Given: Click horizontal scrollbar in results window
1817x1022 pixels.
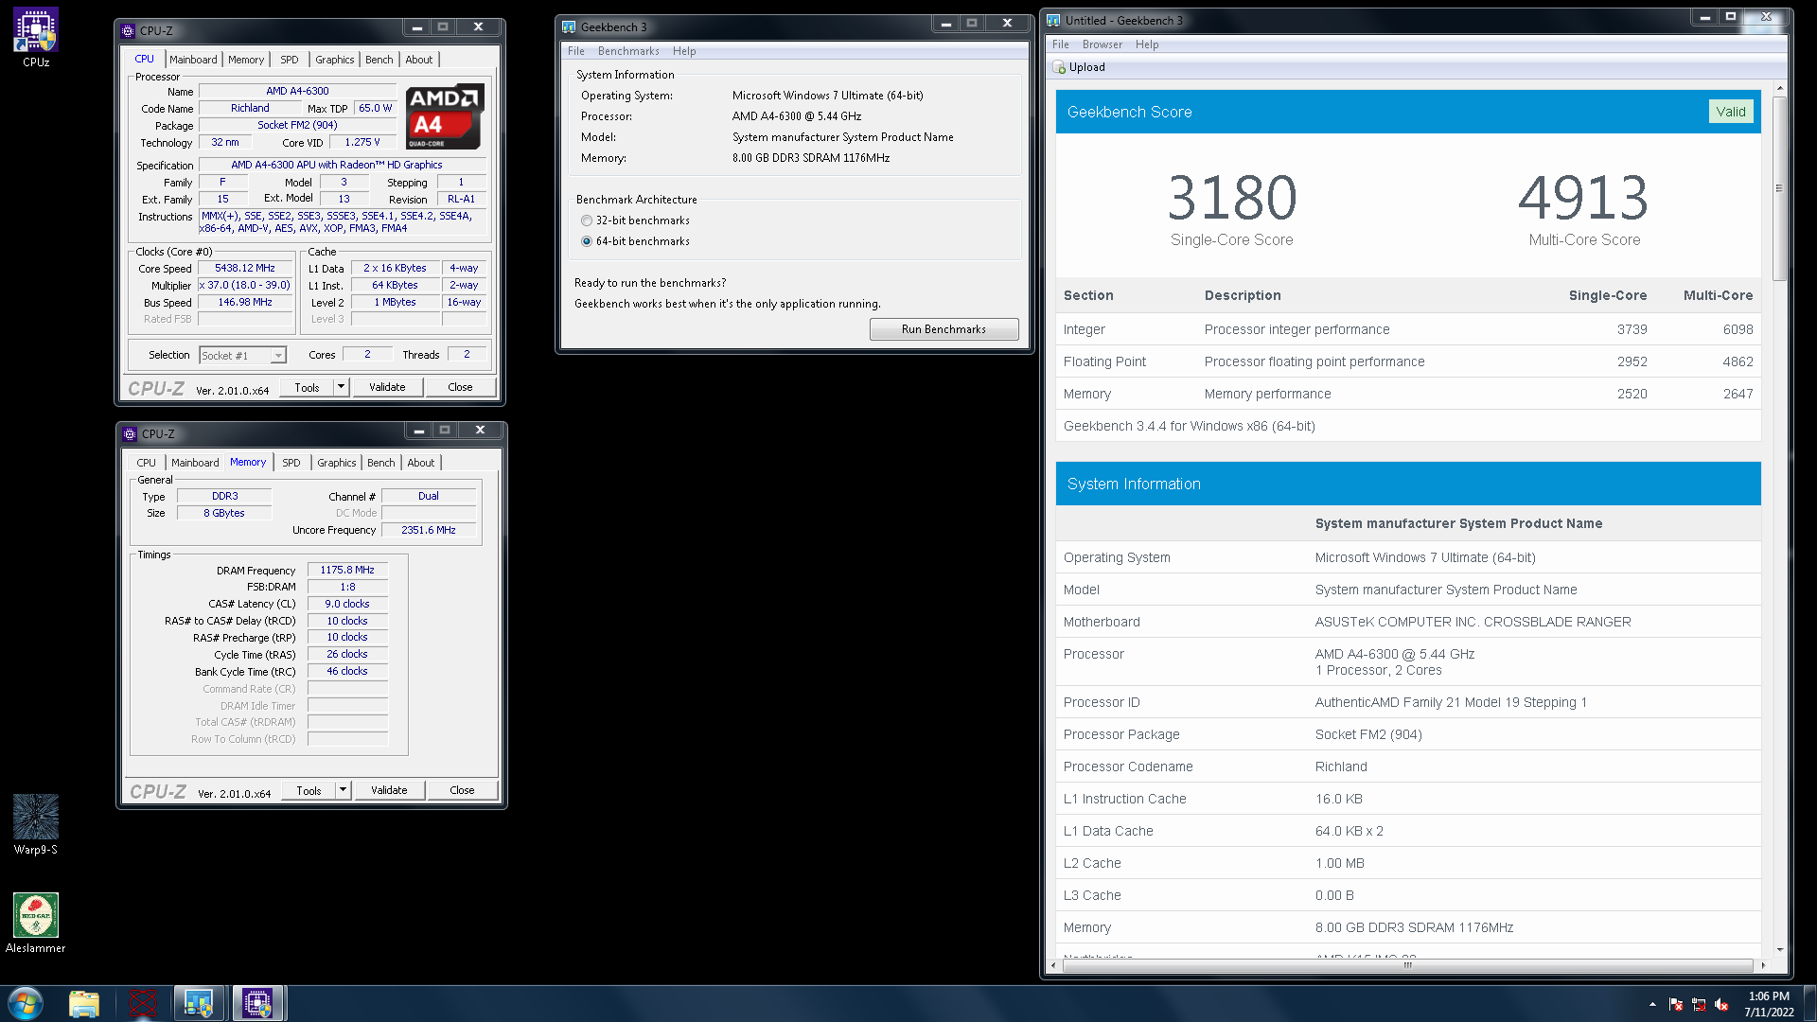Looking at the screenshot, I should [x=1407, y=965].
